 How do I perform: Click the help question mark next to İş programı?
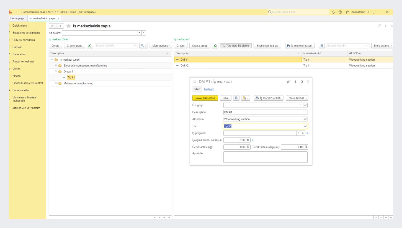tap(307, 133)
